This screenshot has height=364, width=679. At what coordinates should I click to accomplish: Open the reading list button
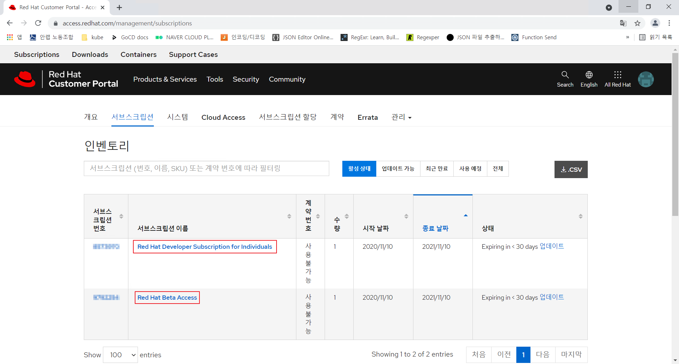pyautogui.click(x=656, y=37)
